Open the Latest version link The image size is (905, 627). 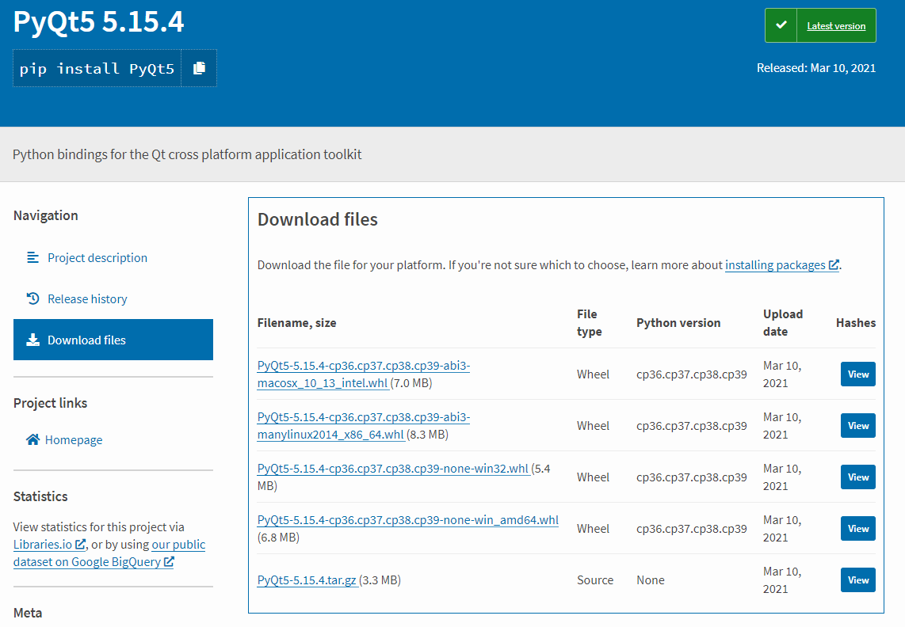[836, 25]
